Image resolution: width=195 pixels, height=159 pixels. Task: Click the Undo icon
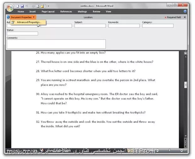(27, 6)
